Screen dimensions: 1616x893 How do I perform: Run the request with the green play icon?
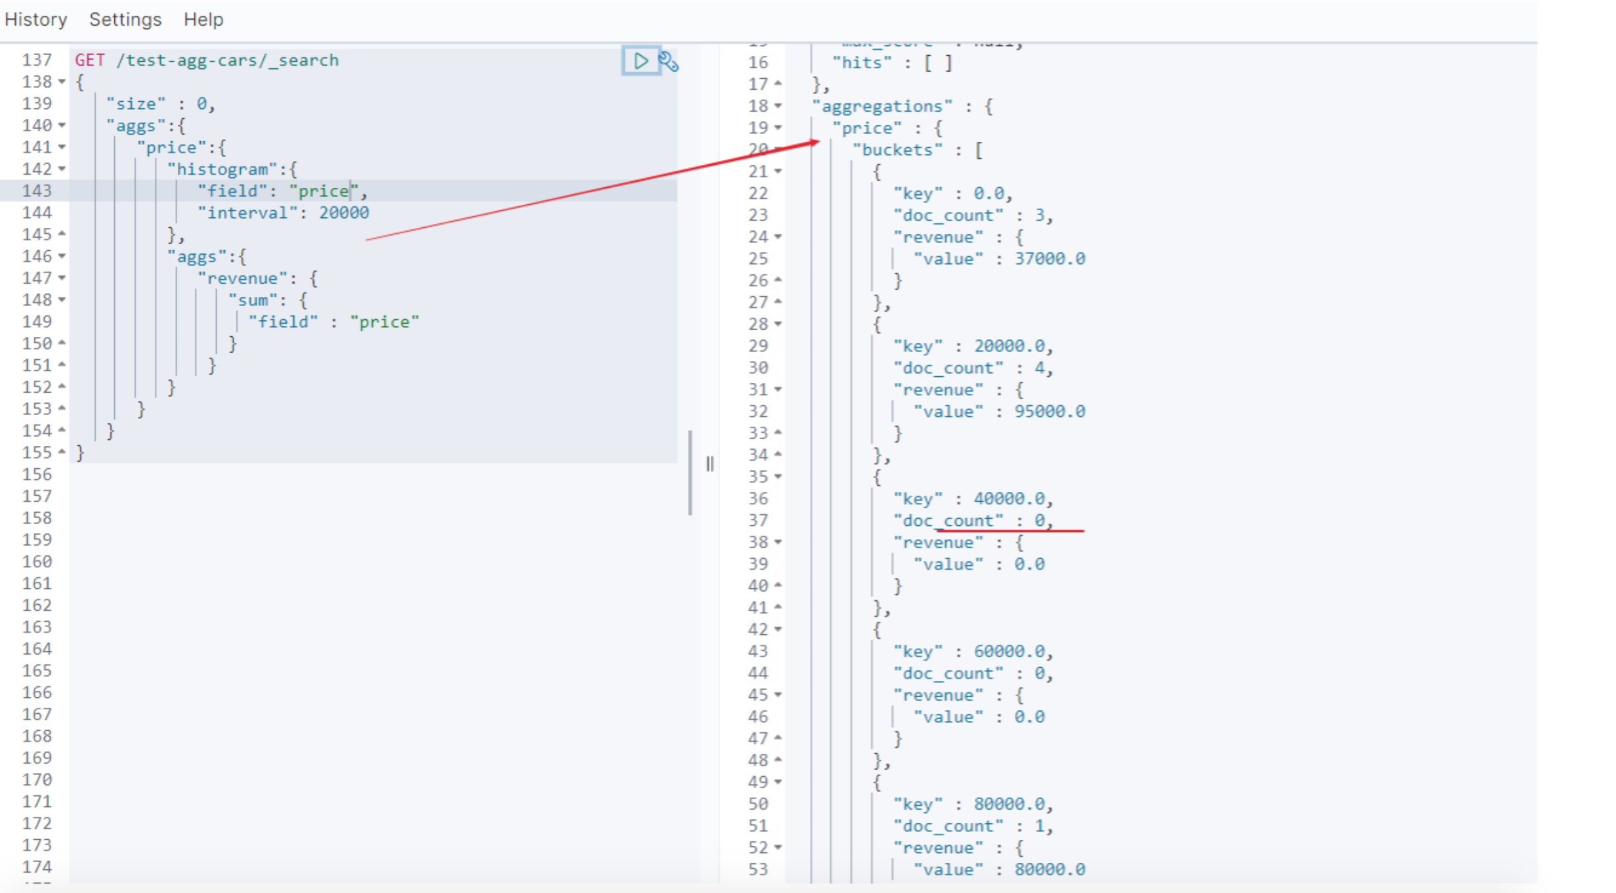(640, 61)
